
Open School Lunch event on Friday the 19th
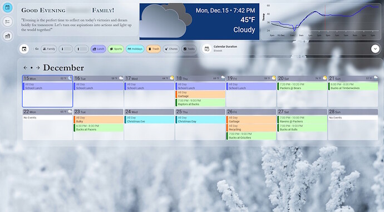251,86
